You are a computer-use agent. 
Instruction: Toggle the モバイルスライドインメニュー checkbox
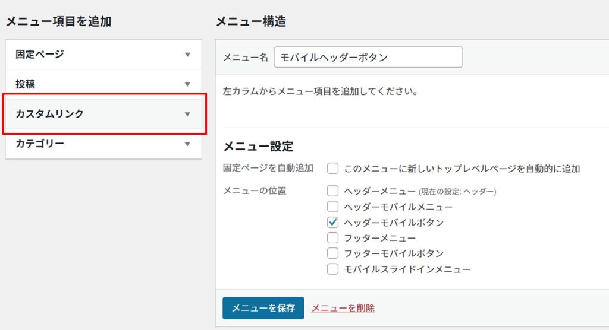click(333, 269)
